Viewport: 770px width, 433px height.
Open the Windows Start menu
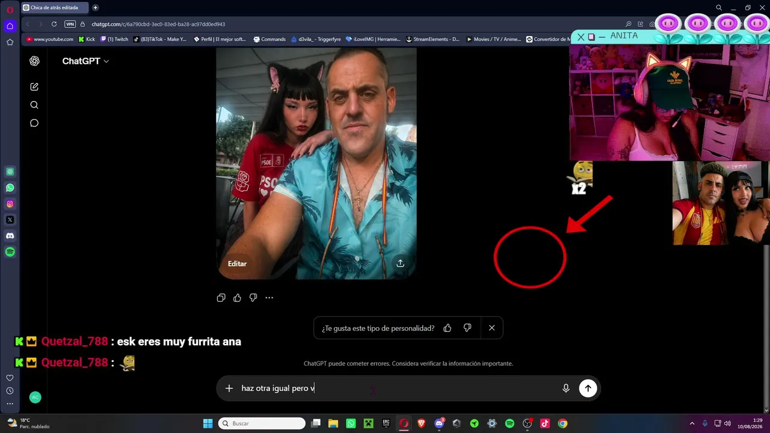pyautogui.click(x=208, y=423)
